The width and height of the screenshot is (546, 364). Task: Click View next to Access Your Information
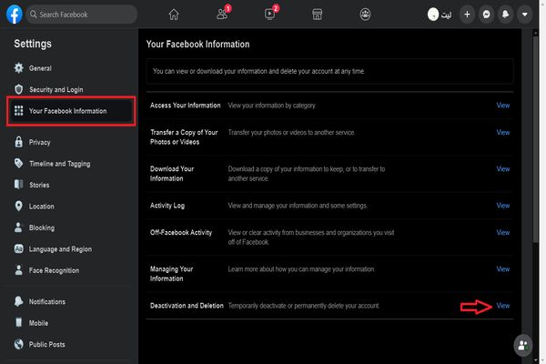pyautogui.click(x=502, y=106)
